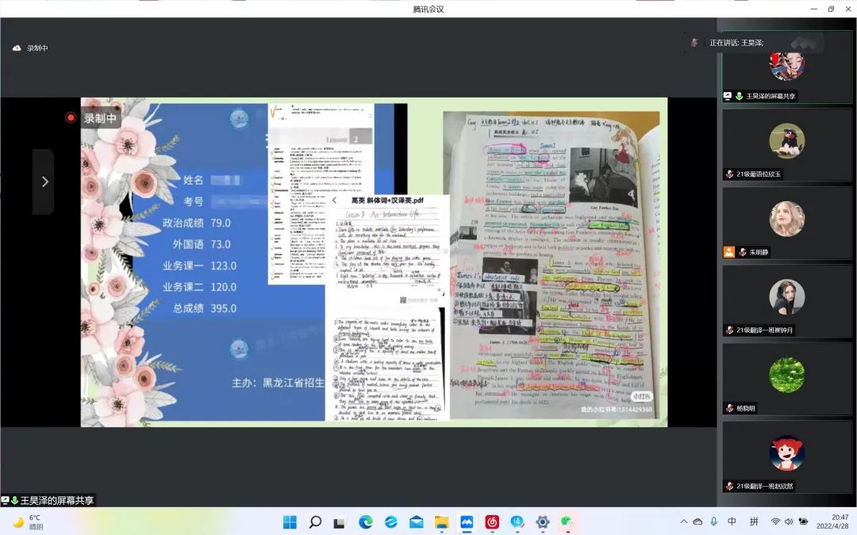Open the 高英 斜体词+汉译英.pdf back arrow
This screenshot has width=857, height=535.
335,201
